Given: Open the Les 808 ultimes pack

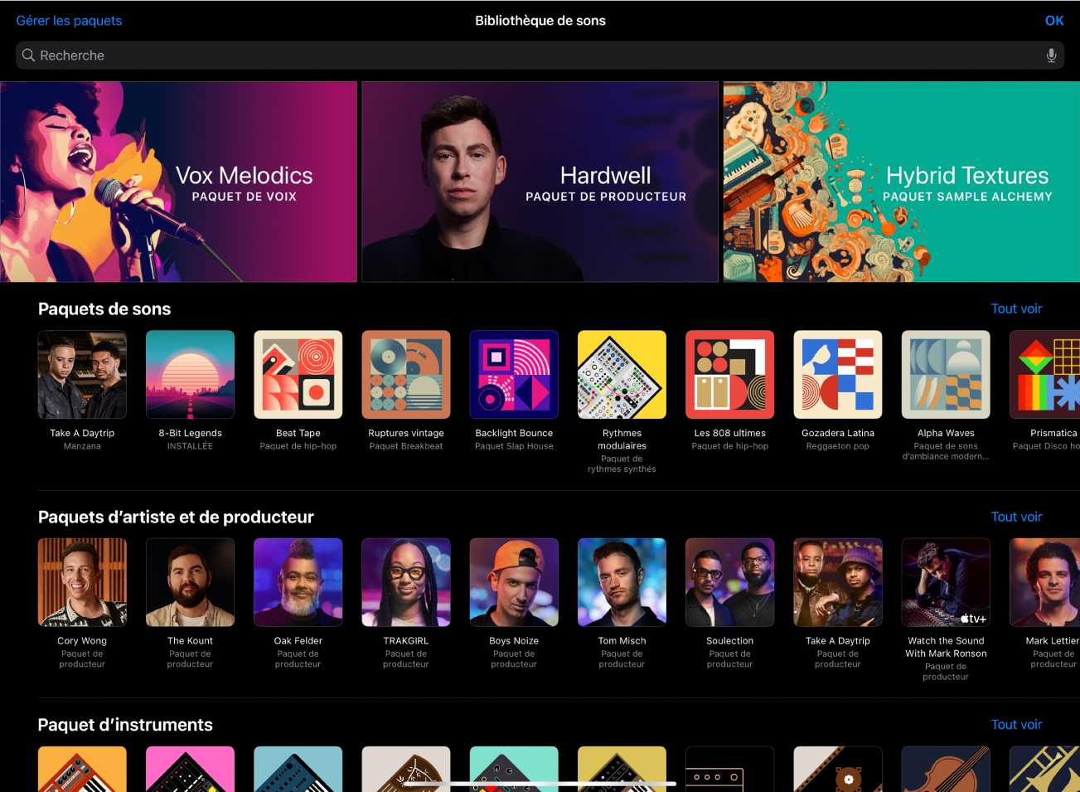Looking at the screenshot, I should [729, 374].
